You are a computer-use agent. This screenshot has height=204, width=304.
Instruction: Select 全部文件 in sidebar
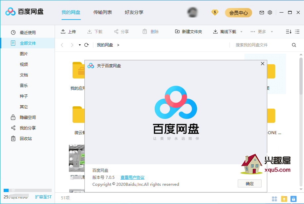(28, 43)
